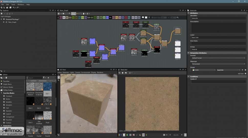Click the delete icon in the Usage row
This screenshot has height=138, width=248.
click(x=242, y=70)
